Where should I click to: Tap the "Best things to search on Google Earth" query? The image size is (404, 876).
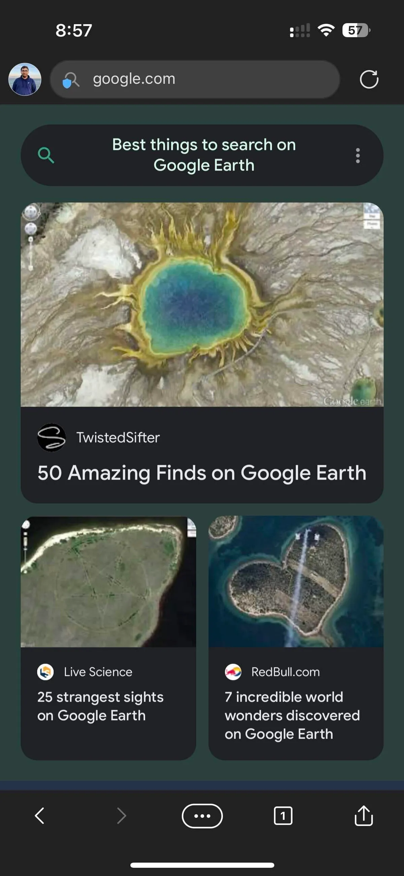click(204, 155)
